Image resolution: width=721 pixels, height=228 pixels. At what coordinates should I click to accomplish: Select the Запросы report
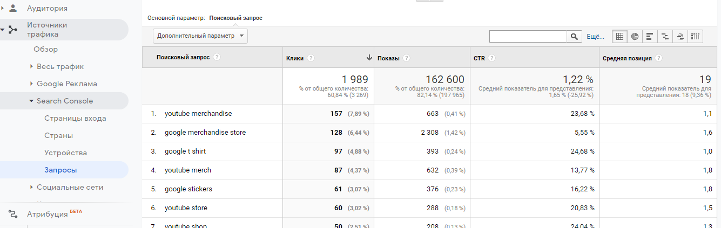tap(60, 170)
